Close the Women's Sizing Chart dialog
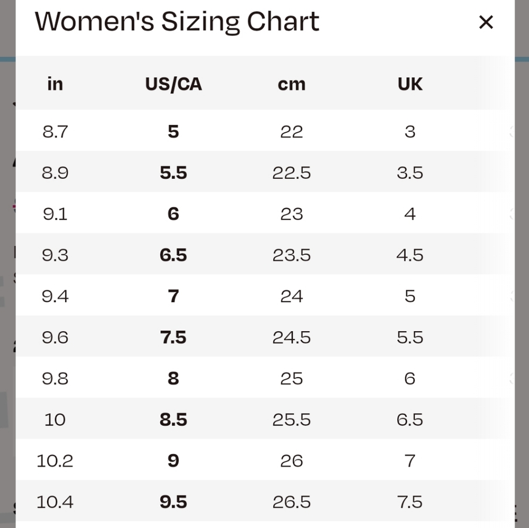The width and height of the screenshot is (529, 528). tap(486, 22)
